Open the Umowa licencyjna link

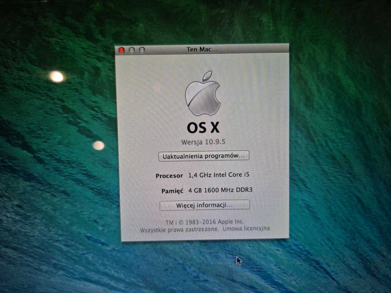(x=246, y=228)
